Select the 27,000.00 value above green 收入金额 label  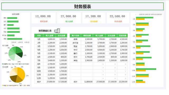coord(68,16)
